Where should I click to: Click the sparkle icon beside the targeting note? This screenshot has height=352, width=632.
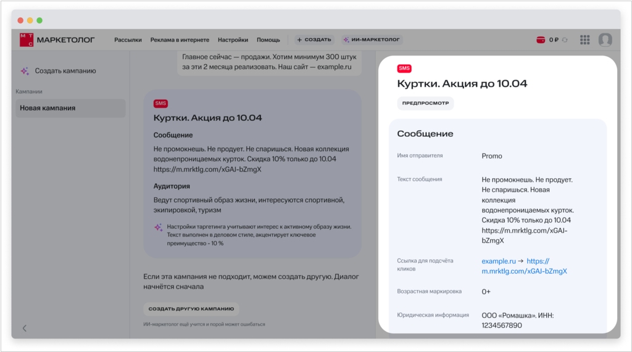[x=158, y=227]
